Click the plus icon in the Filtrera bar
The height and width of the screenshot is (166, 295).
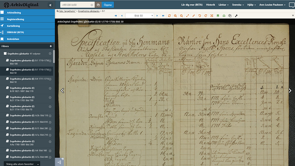[x=51, y=46]
